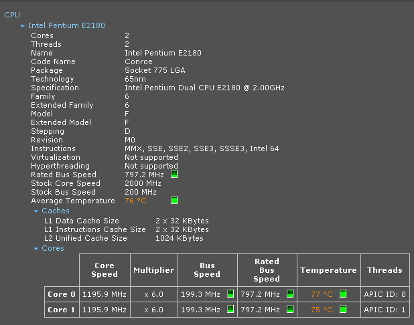The height and width of the screenshot is (325, 414).
Task: Click Core 1 Temperature graph icon
Action: pos(343,309)
